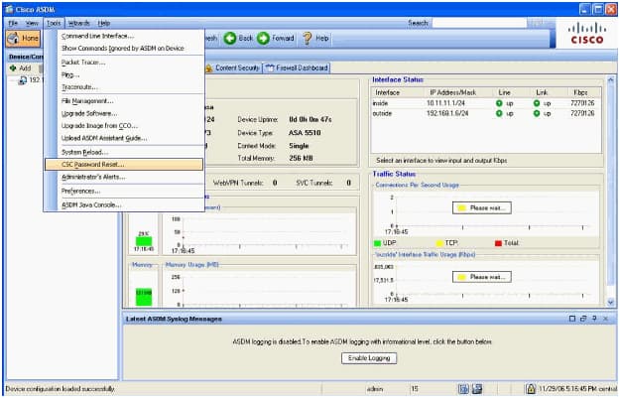This screenshot has height=398, width=620.
Task: Open the File menu
Action: click(x=13, y=24)
